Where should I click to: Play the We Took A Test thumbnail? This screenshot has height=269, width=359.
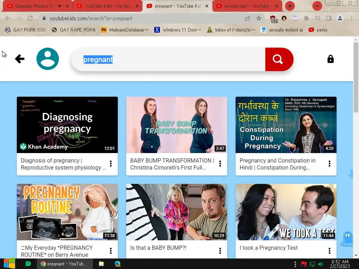tap(286, 212)
